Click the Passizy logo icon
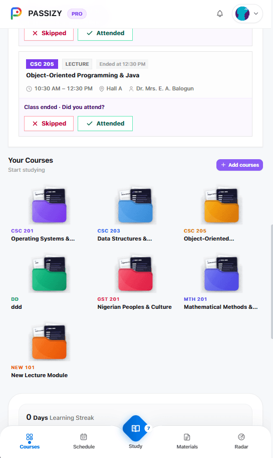Screen dimensions: 273x458 click(x=17, y=14)
